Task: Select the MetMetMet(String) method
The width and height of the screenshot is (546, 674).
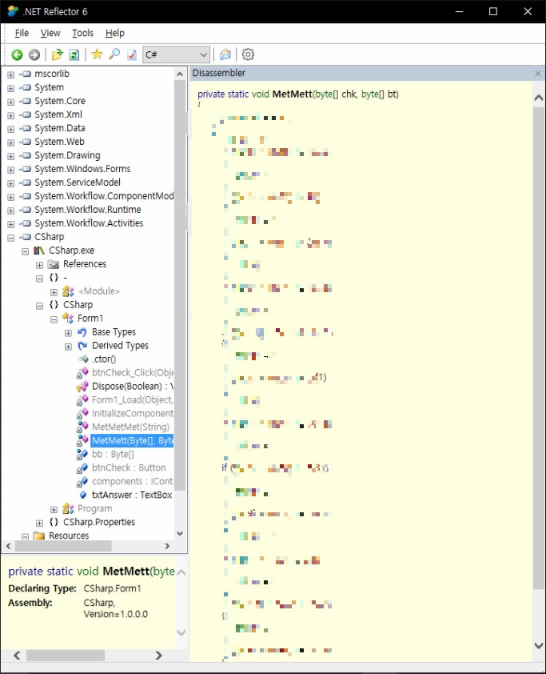Action: [130, 427]
